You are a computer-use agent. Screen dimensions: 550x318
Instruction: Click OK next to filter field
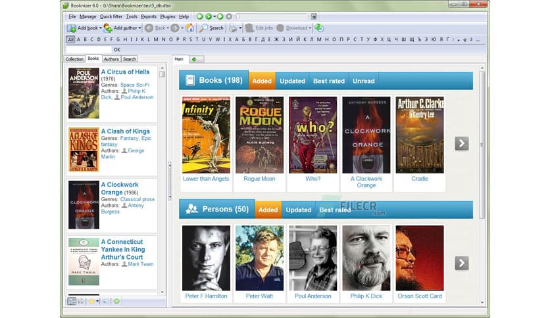(x=117, y=50)
